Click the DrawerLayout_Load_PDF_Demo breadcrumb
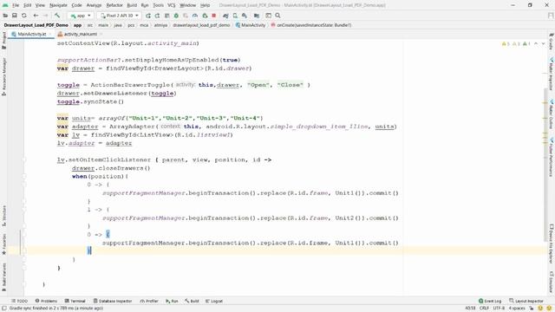Viewport: 555px width, 312px height. [x=36, y=25]
